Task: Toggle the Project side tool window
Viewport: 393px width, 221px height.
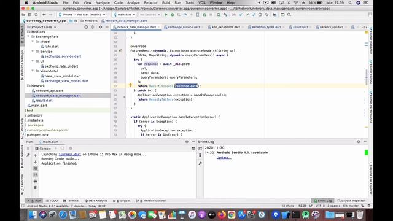Action: (x=22, y=34)
